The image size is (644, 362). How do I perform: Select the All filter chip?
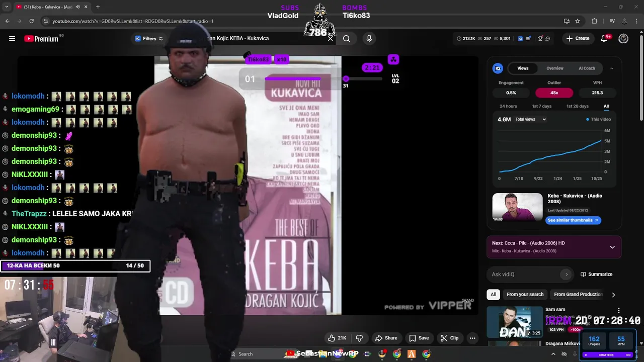(493, 295)
